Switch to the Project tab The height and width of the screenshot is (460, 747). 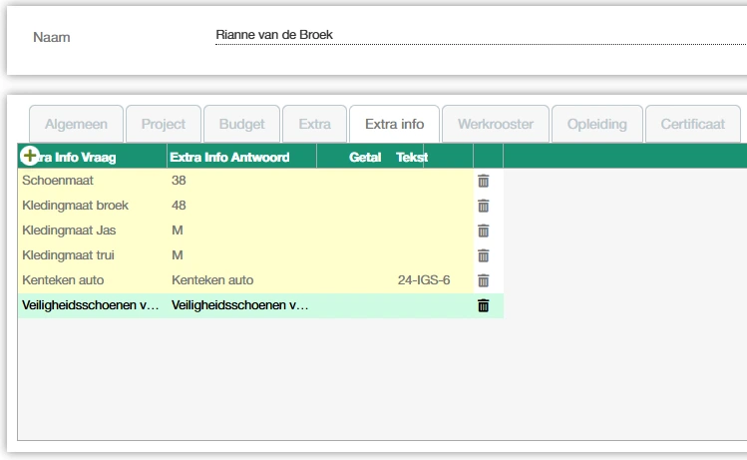click(164, 125)
